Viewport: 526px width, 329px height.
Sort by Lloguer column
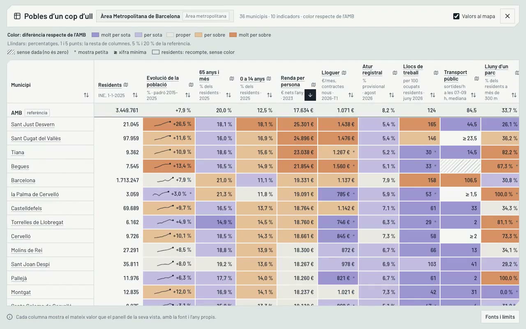(351, 95)
